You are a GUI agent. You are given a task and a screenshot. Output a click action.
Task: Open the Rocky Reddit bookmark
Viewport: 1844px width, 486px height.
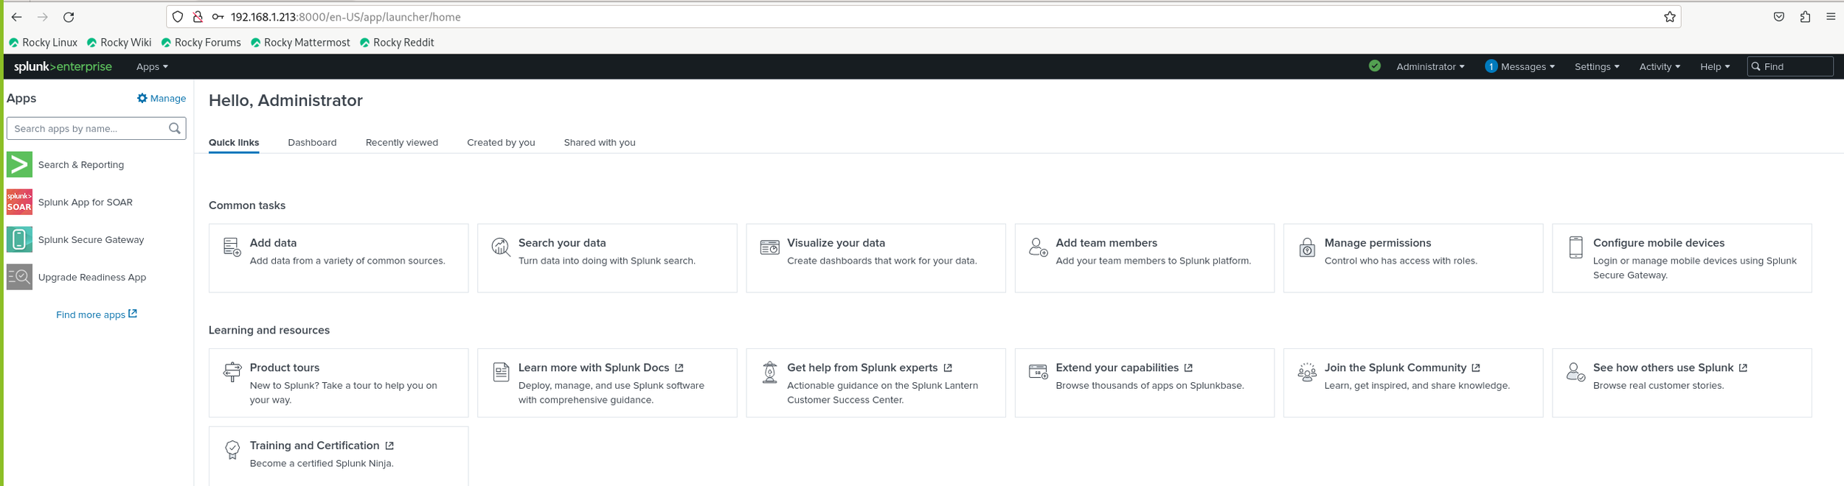[x=397, y=43]
